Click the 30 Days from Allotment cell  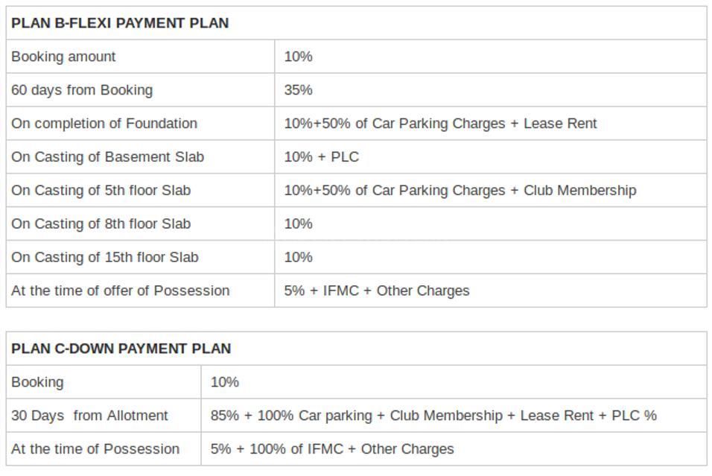(89, 416)
